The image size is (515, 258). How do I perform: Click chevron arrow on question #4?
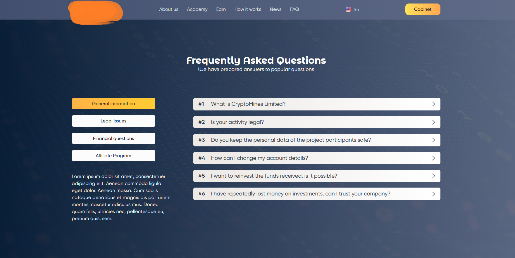click(x=433, y=158)
